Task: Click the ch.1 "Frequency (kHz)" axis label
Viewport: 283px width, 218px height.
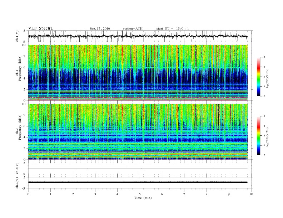Action: (x=20, y=68)
